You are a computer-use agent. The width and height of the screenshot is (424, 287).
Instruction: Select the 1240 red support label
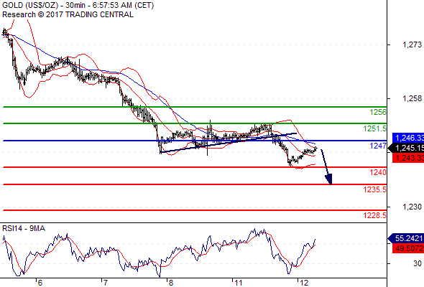point(378,172)
